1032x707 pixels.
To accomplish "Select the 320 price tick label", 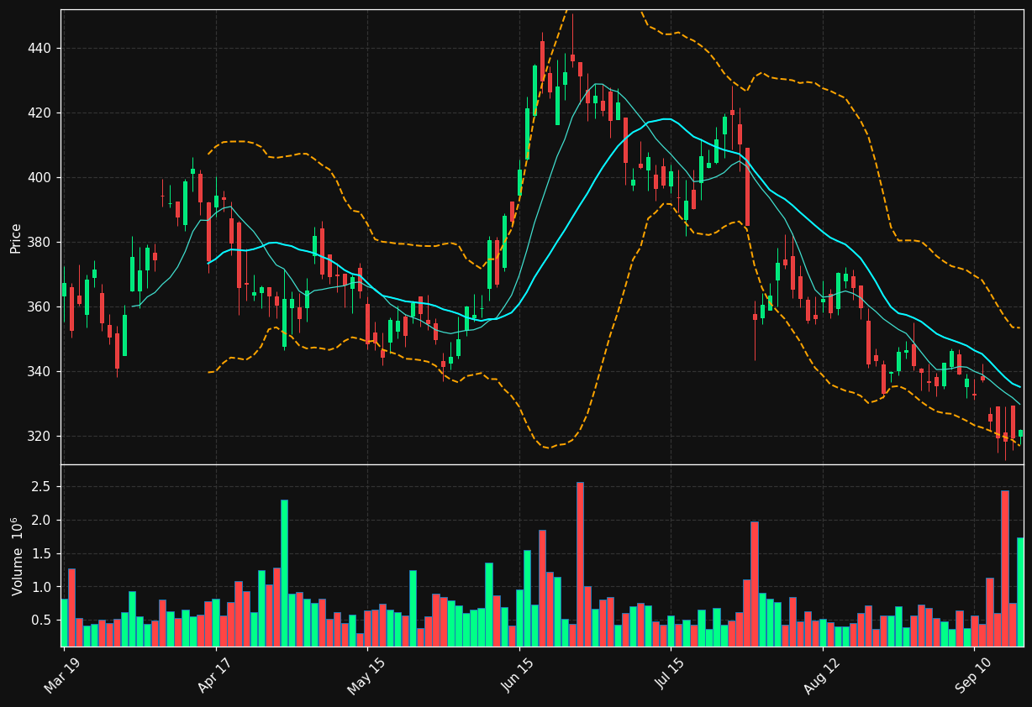I will pyautogui.click(x=39, y=437).
